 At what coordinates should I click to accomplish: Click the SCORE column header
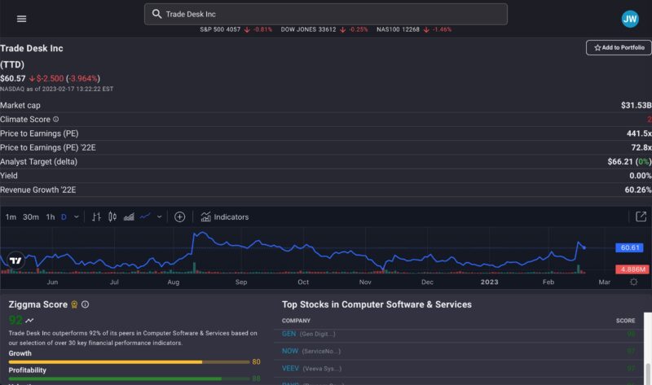coord(625,321)
